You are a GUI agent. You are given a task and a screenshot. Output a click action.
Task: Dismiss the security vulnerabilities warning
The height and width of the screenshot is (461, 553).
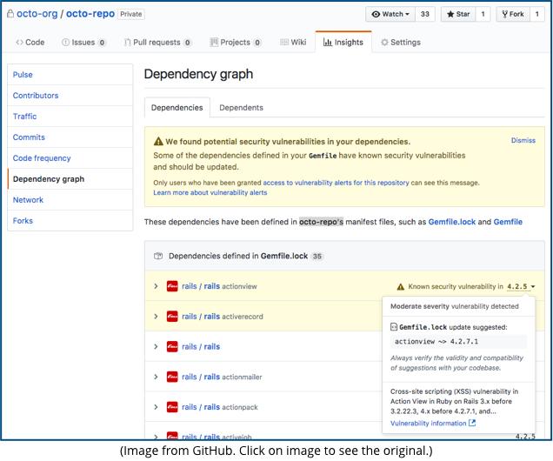point(523,140)
